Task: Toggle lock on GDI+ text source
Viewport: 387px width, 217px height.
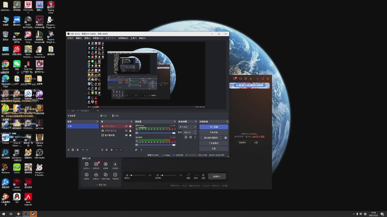Action: tap(130, 126)
